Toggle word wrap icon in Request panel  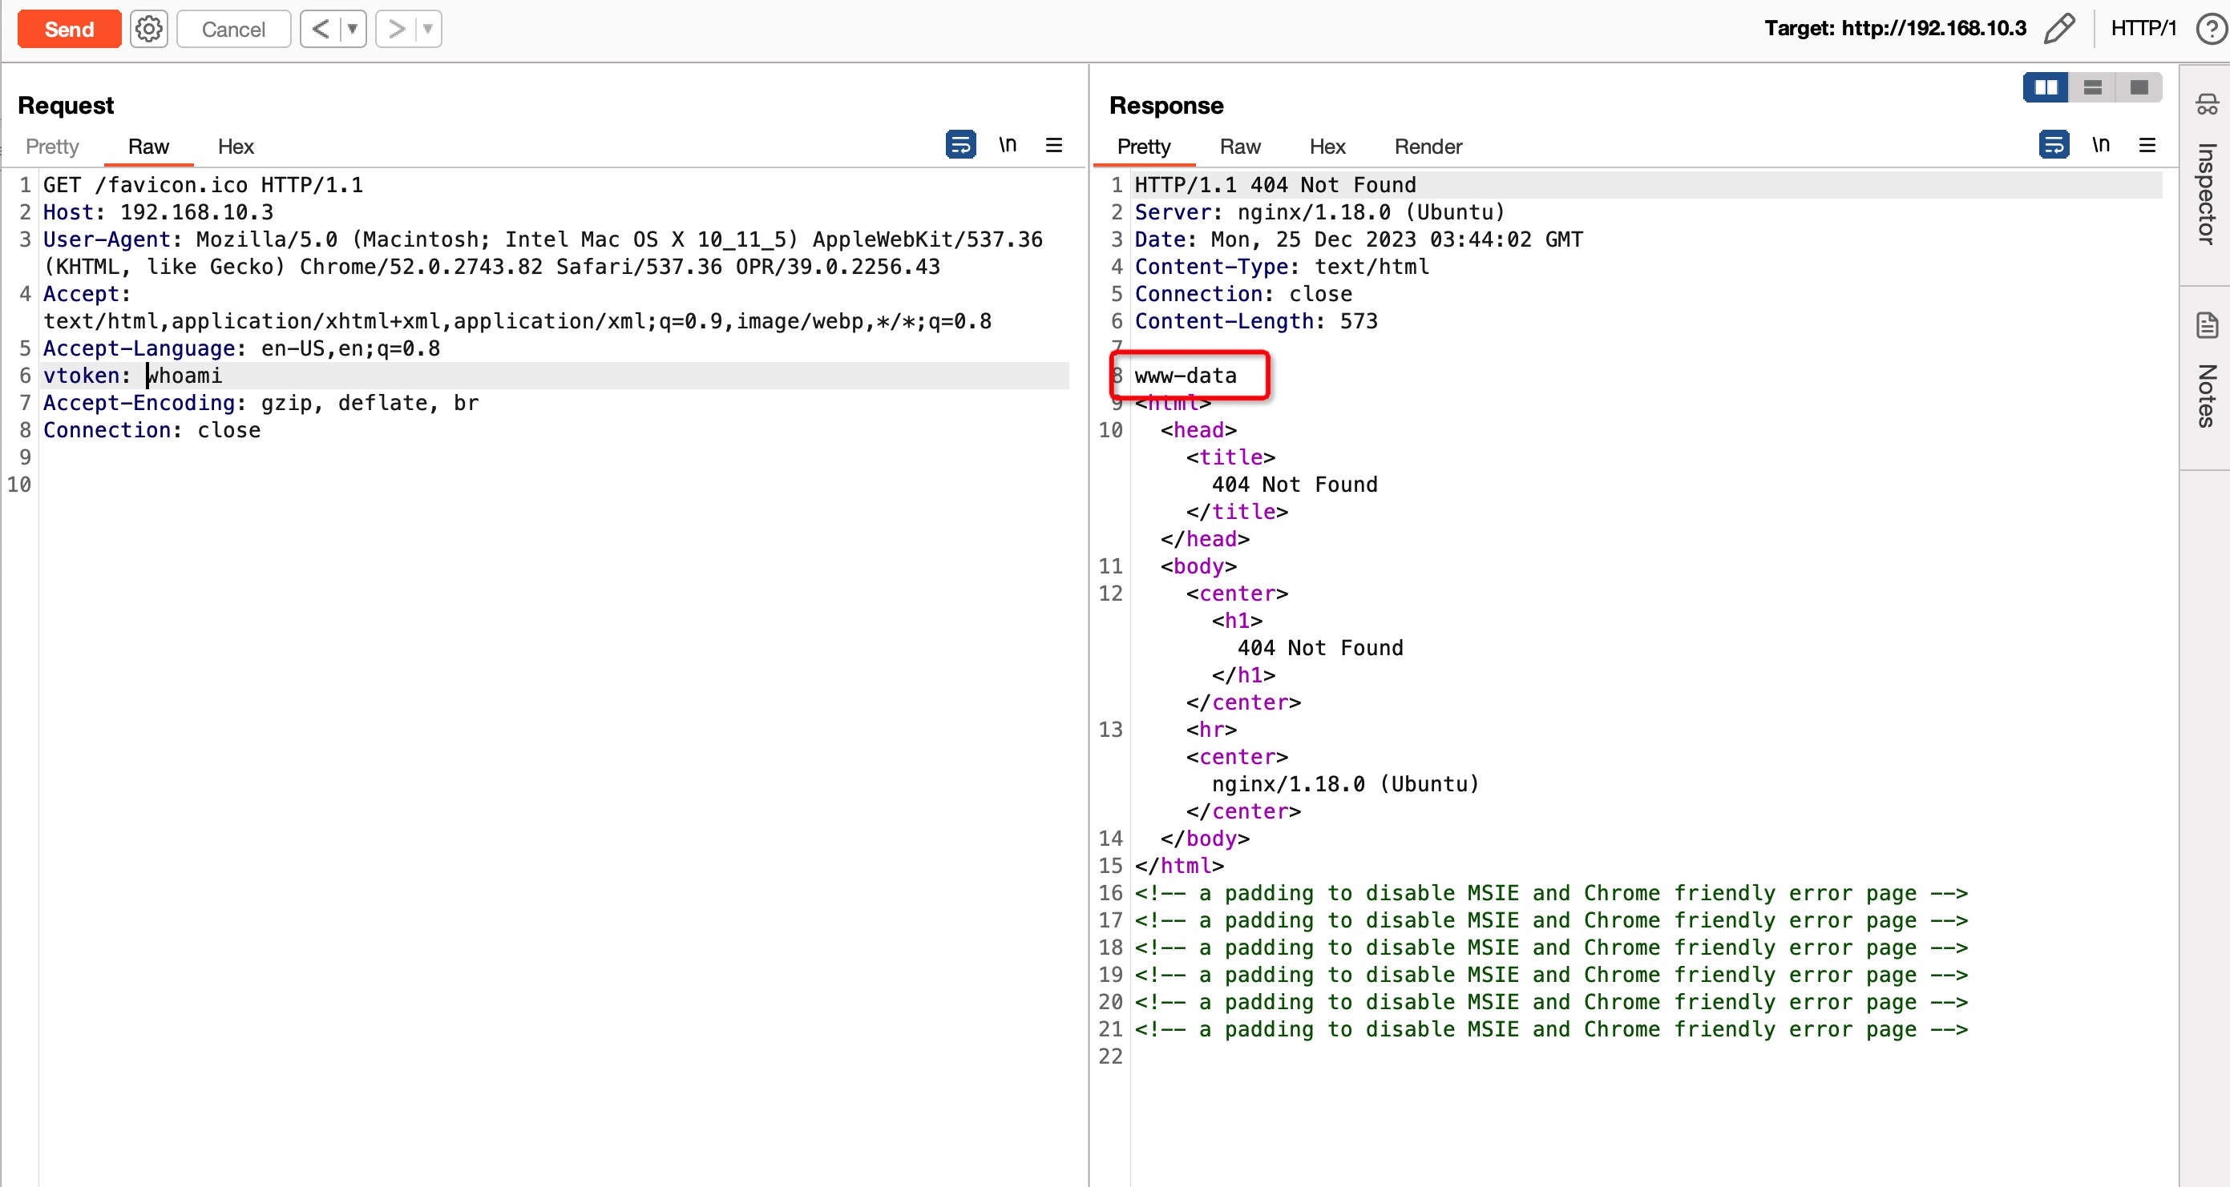960,144
